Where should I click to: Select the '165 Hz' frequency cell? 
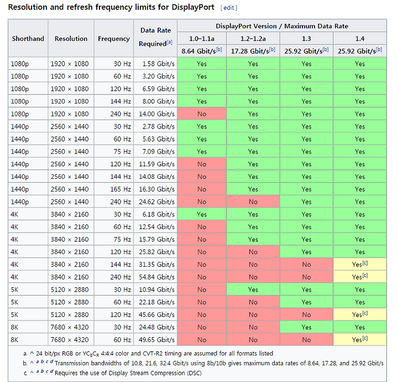pyautogui.click(x=114, y=189)
